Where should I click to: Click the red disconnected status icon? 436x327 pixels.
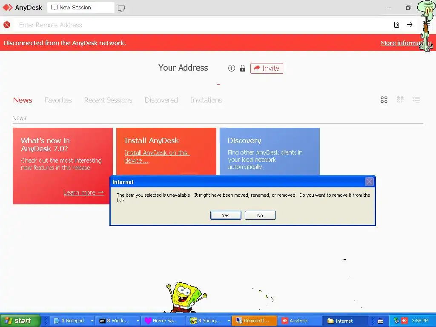(7, 25)
